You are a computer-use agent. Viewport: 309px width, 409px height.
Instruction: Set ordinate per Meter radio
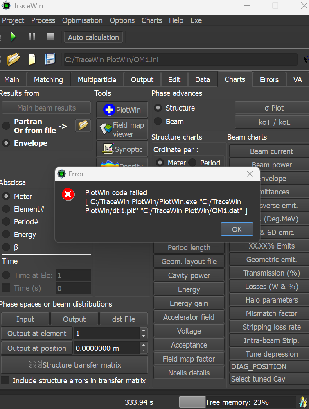(x=160, y=163)
